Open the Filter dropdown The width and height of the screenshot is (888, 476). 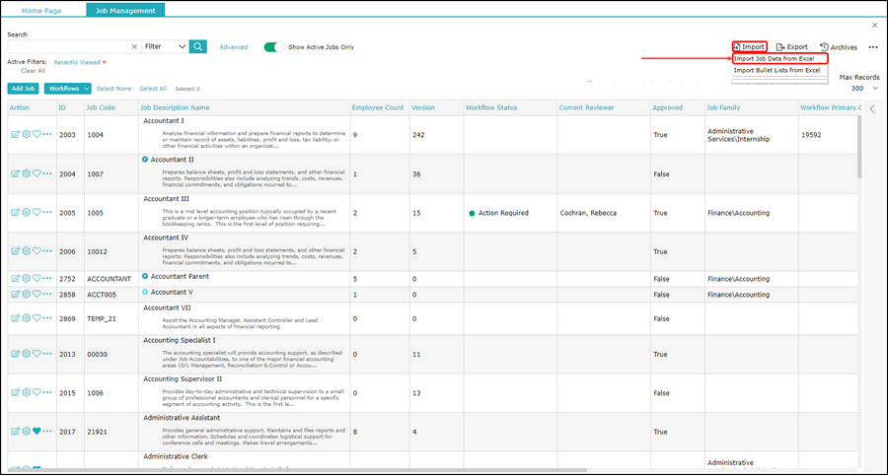(165, 46)
